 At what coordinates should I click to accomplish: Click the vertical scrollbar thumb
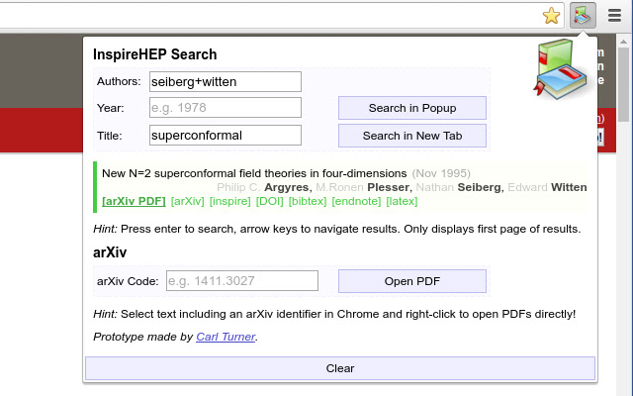623,85
